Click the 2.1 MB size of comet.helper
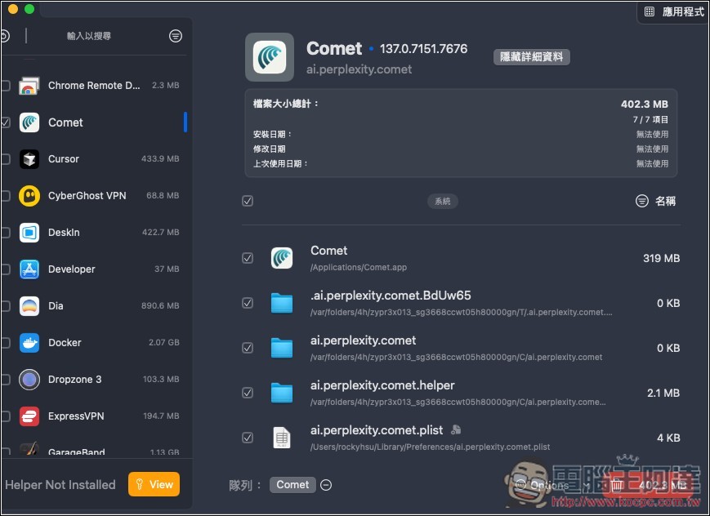 click(x=663, y=393)
